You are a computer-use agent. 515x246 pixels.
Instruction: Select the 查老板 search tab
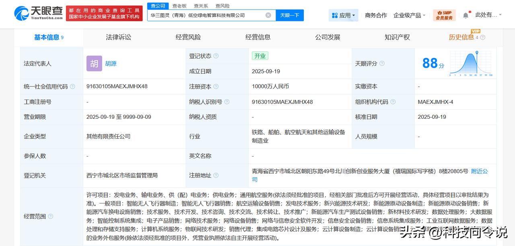pos(179,6)
